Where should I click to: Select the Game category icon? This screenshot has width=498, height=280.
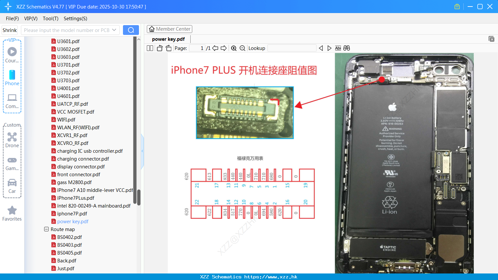pyautogui.click(x=12, y=163)
